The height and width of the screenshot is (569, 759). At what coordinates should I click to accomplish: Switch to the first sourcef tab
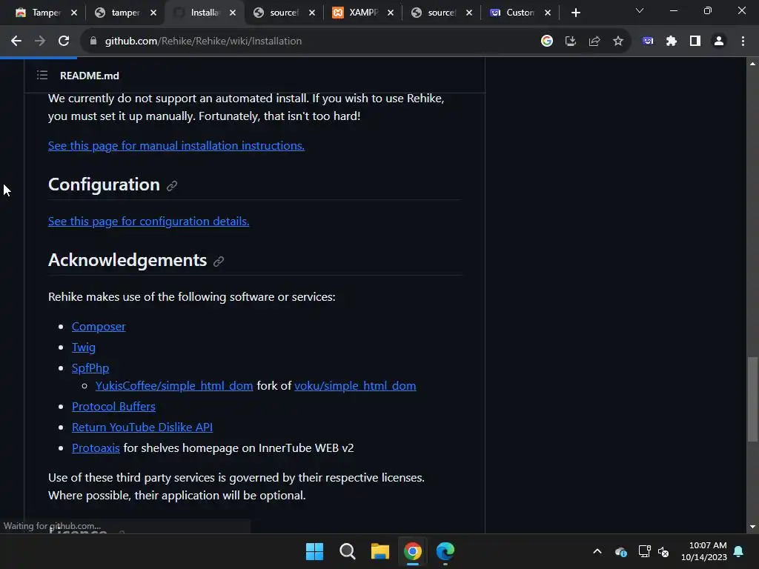(278, 13)
